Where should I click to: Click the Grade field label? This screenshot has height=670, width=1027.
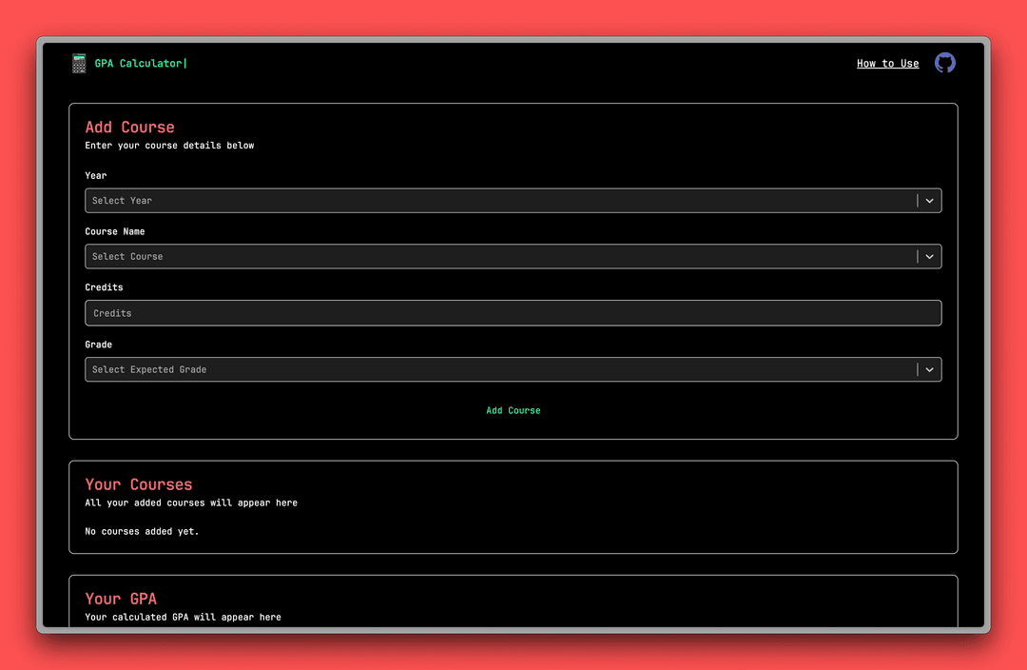(x=98, y=345)
